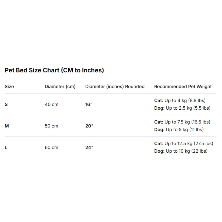Screen dimensions: 222x222
Task: Click the M size row label
Action: 7,126
